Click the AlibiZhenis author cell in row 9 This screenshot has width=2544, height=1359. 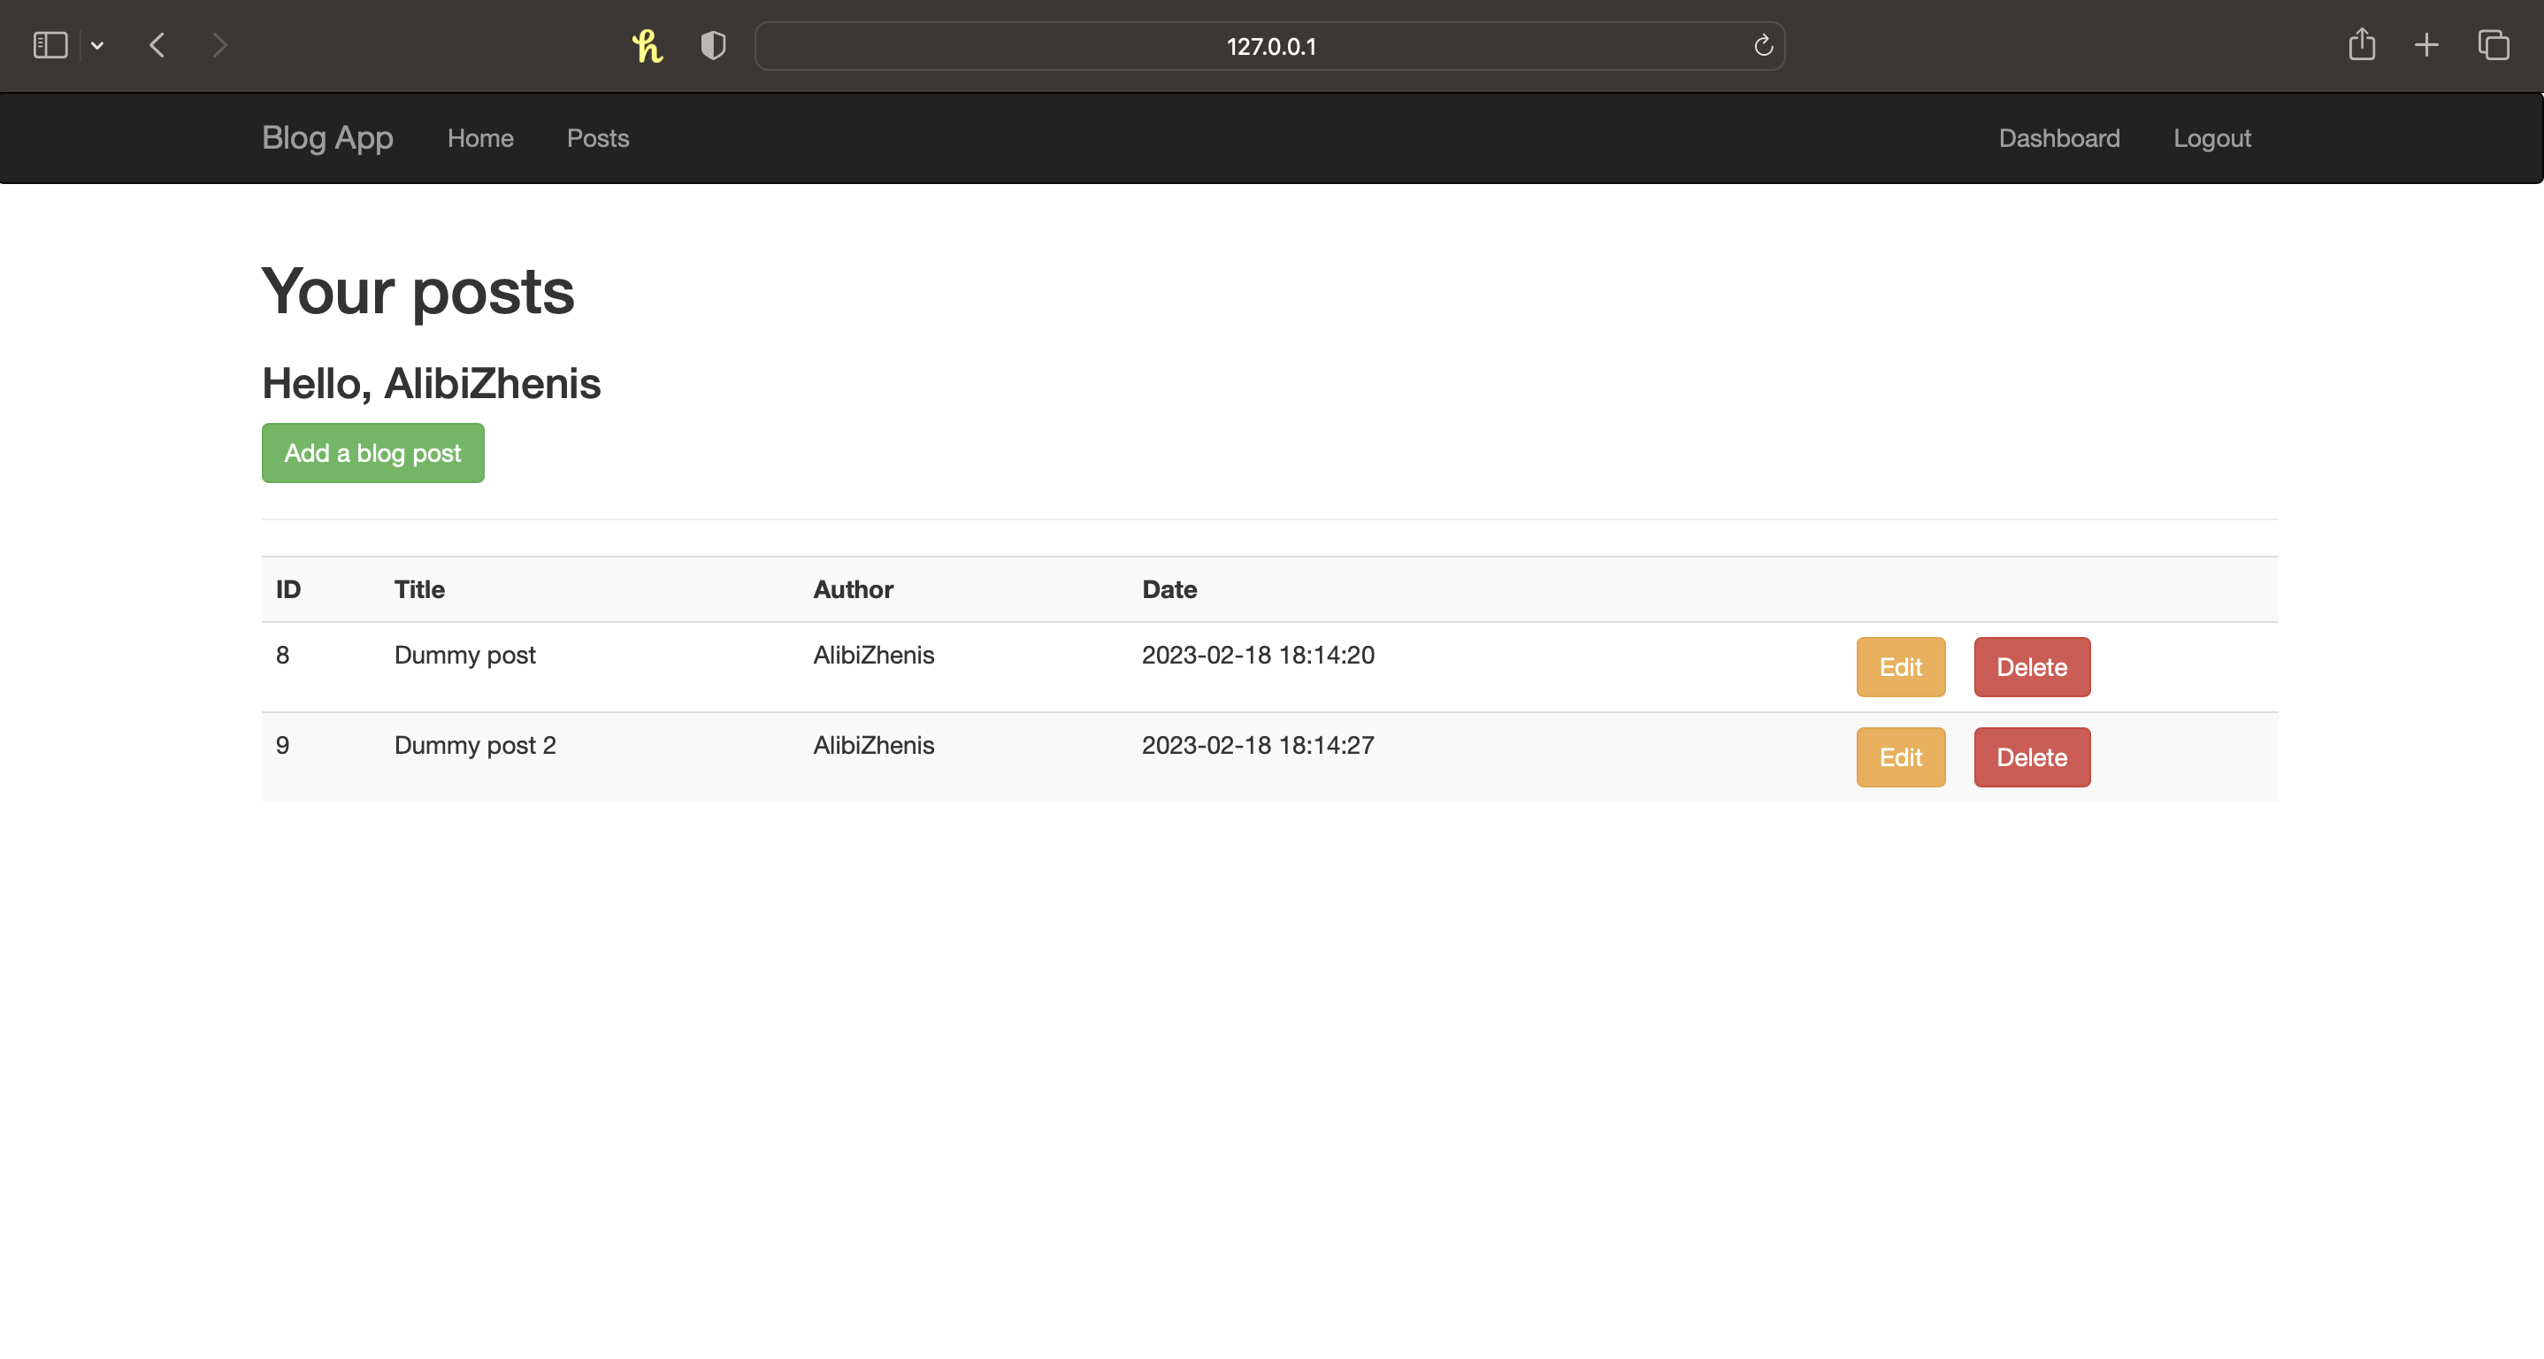tap(874, 745)
